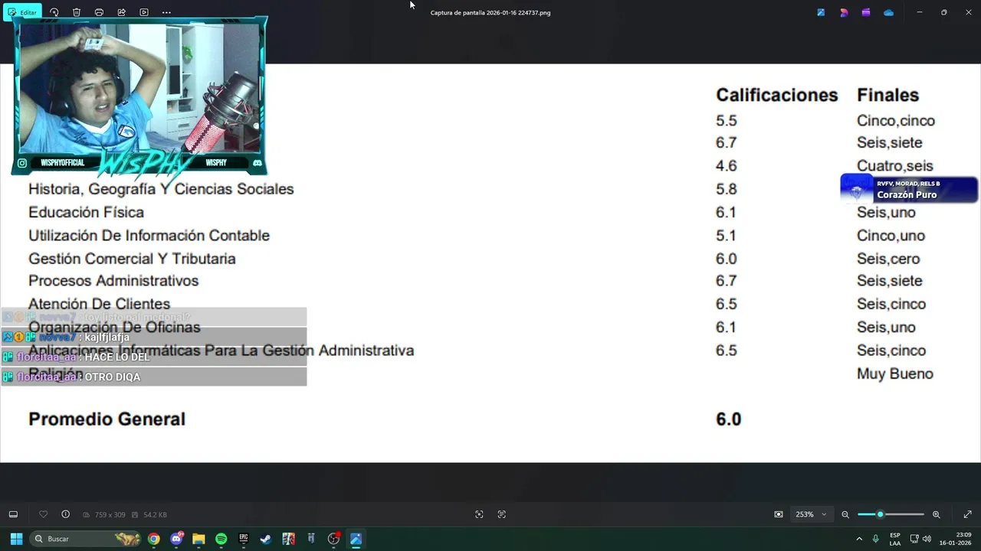The height and width of the screenshot is (551, 981).
Task: Start the slideshow with the play icon
Action: click(x=144, y=12)
